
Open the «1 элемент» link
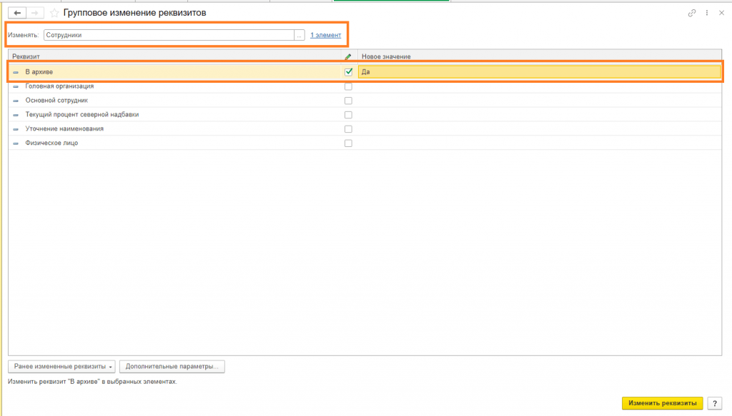point(325,34)
